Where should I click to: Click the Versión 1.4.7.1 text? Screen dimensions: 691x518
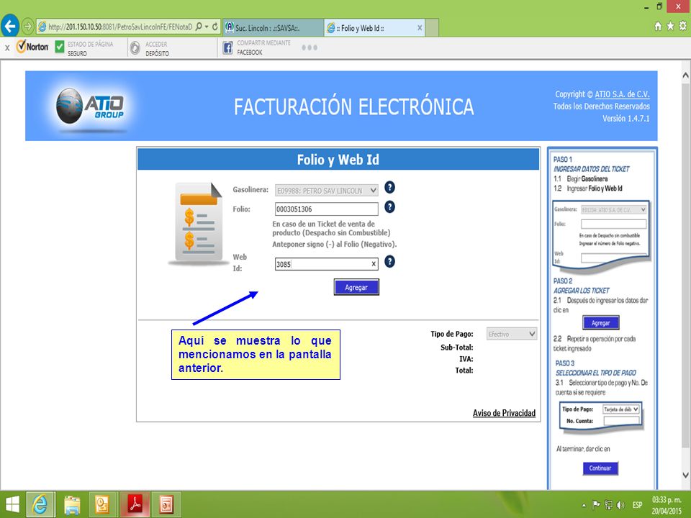click(625, 119)
